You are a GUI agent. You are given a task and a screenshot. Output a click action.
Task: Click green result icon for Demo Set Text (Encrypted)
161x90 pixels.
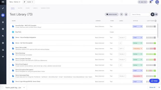point(155,43)
